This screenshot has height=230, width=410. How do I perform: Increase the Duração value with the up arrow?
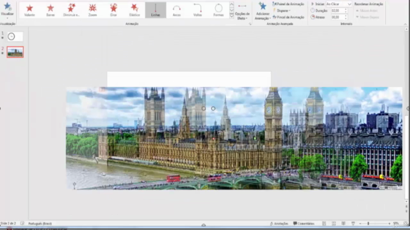346,10
